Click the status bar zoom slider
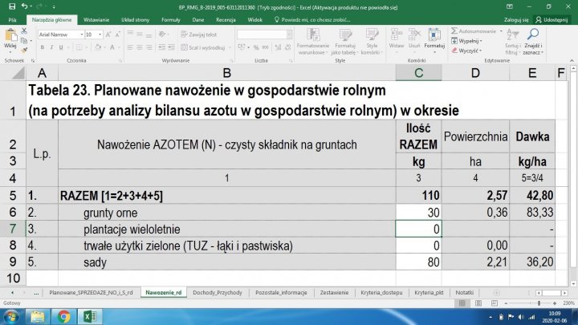Image resolution: width=578 pixels, height=325 pixels. [x=539, y=303]
